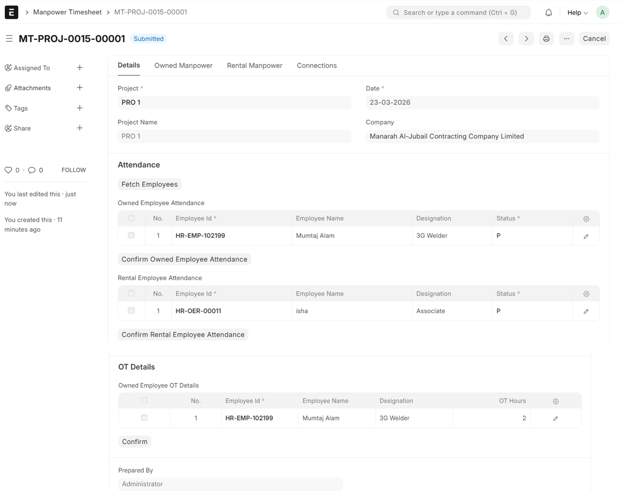The image size is (627, 491).
Task: Open Owned Employee Attendance table settings gear
Action: (x=586, y=219)
